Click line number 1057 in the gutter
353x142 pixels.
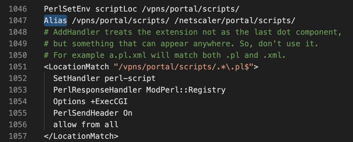click(18, 136)
